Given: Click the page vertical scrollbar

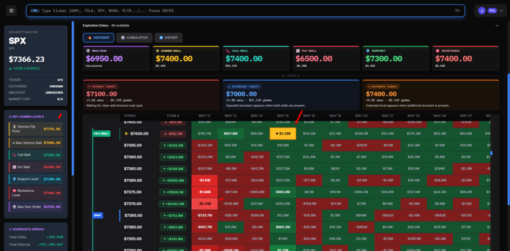Looking at the screenshot, I should (509, 139).
